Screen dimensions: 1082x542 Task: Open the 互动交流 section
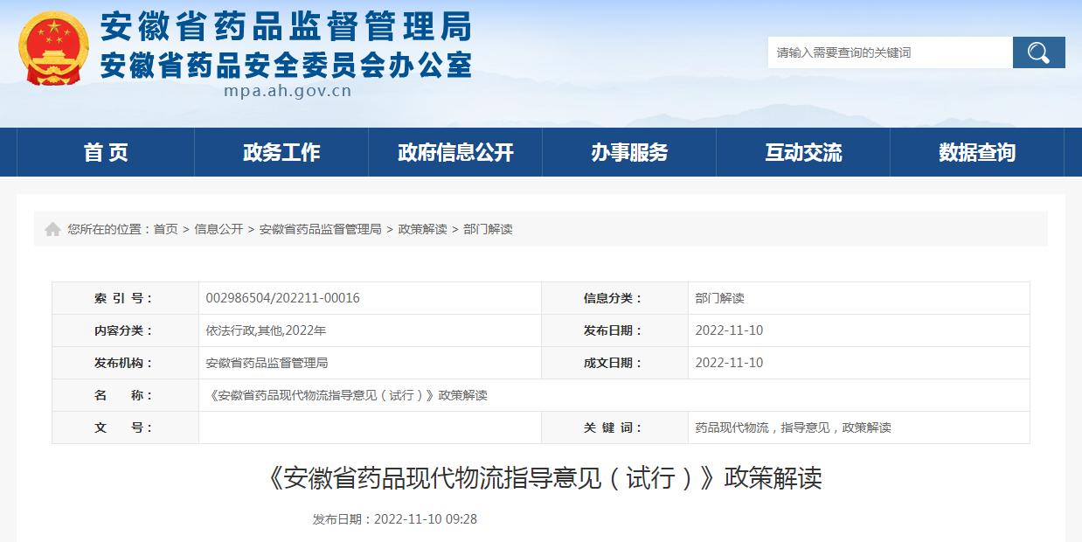tap(803, 151)
